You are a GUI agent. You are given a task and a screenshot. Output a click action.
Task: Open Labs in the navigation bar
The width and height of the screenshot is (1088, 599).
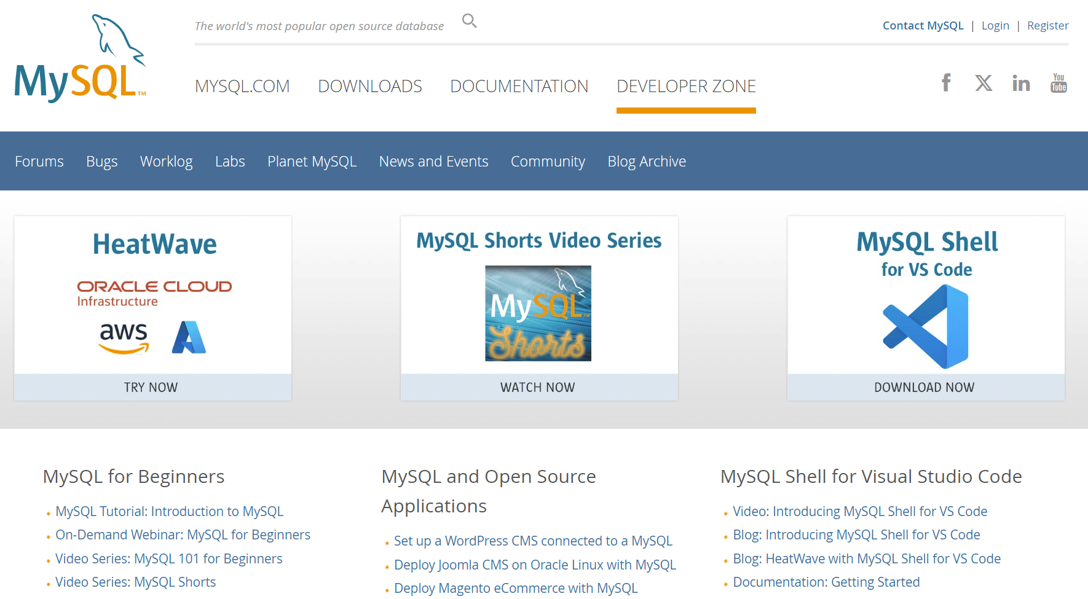click(x=230, y=161)
